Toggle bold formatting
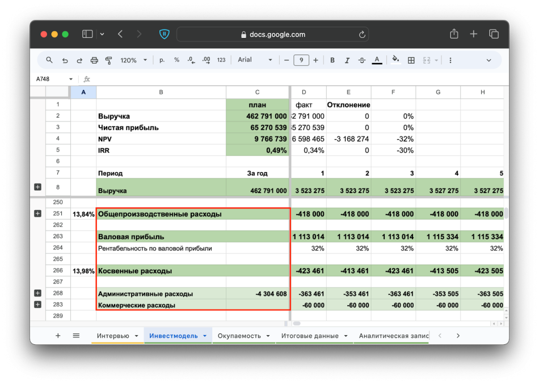 332,60
